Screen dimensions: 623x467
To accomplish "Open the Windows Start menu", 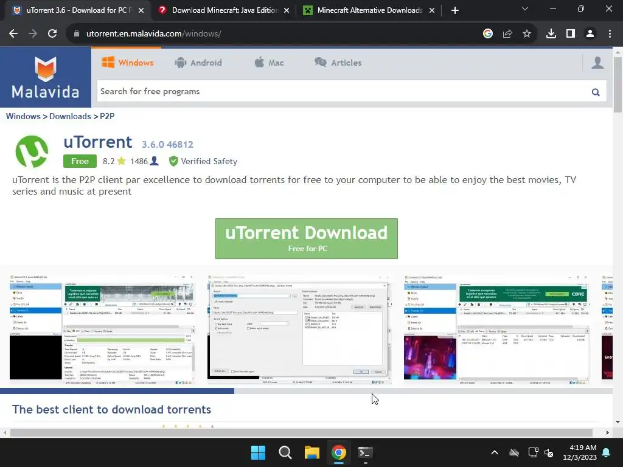I will coord(258,452).
